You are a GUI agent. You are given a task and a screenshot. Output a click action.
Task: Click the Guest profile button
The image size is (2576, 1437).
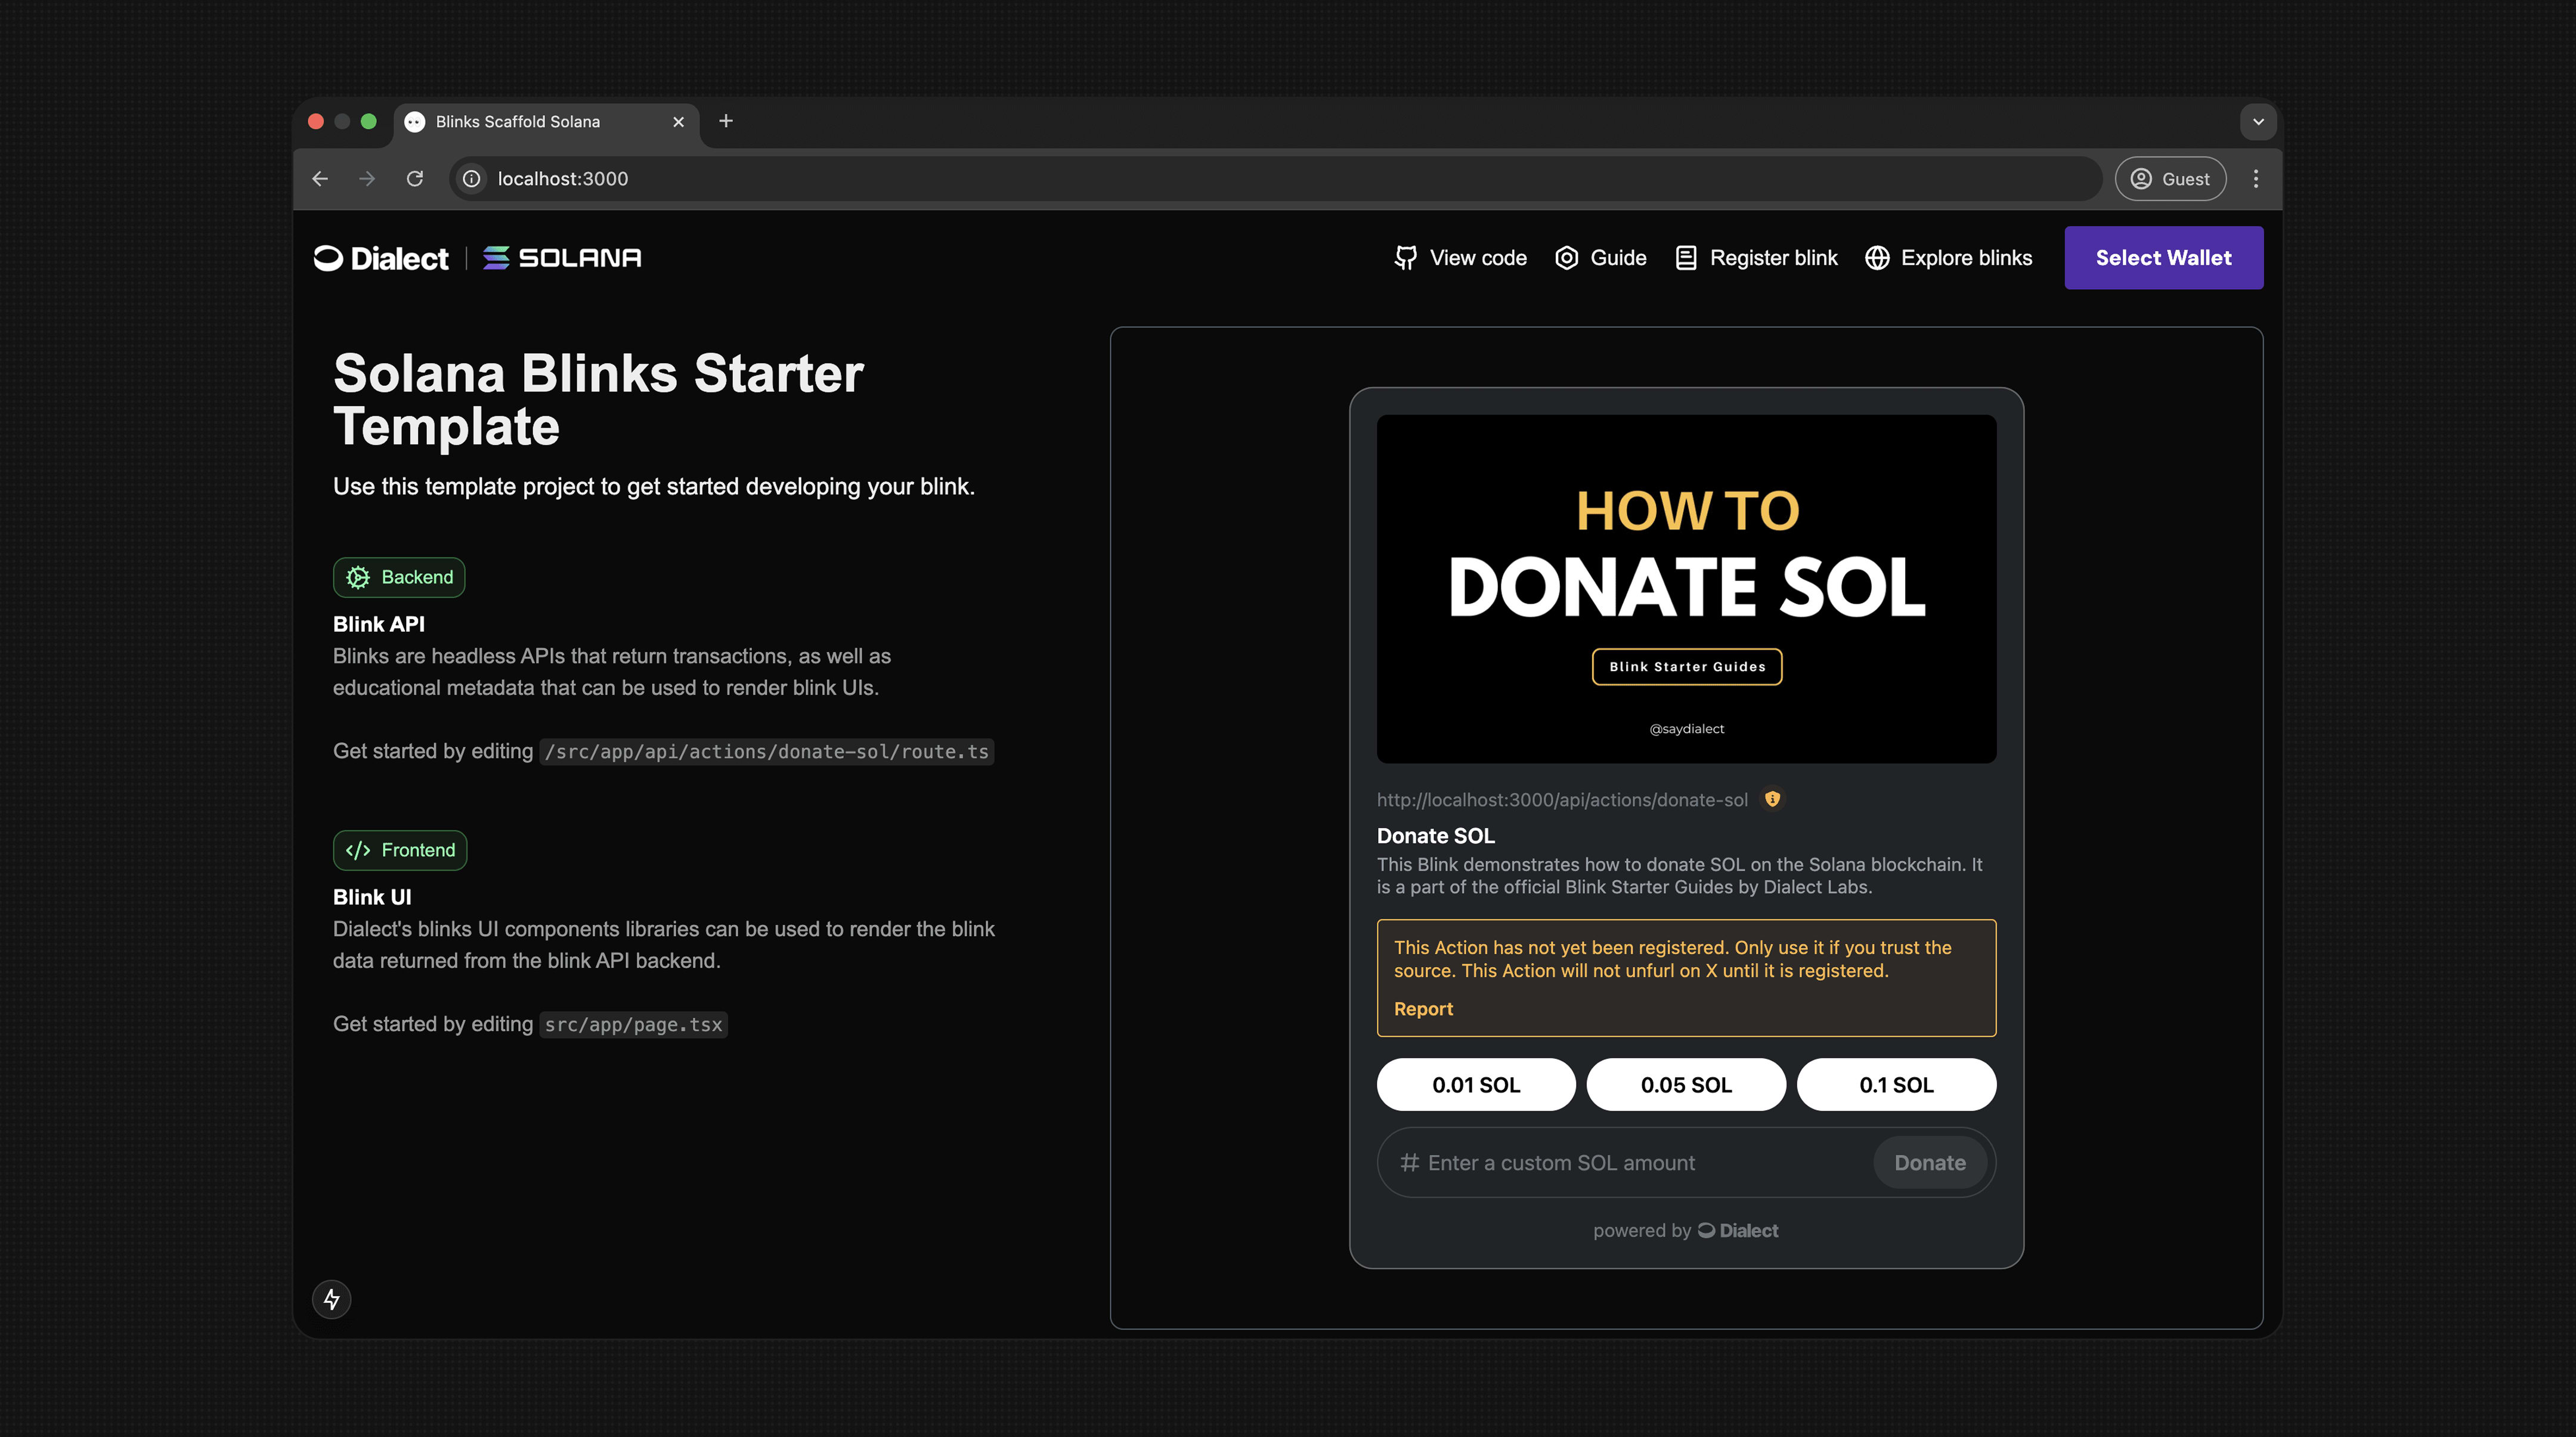[2170, 178]
